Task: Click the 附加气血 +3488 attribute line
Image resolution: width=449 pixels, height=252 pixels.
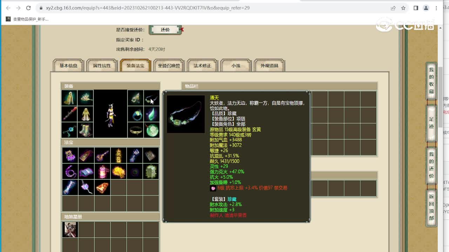Action: (x=226, y=140)
